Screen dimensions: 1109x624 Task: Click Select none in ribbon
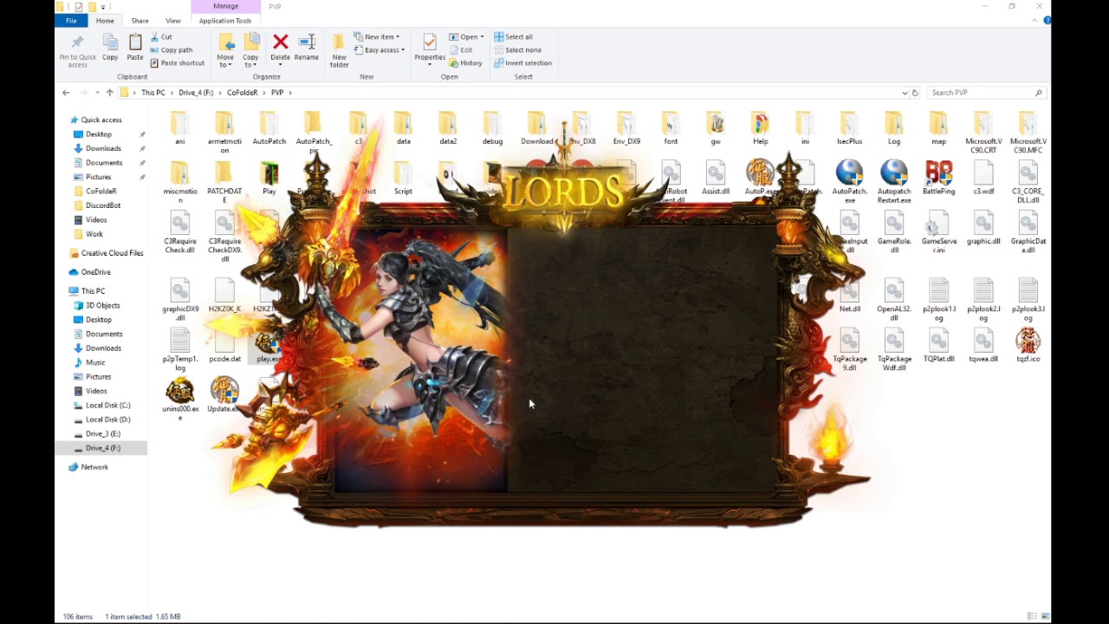(x=517, y=50)
